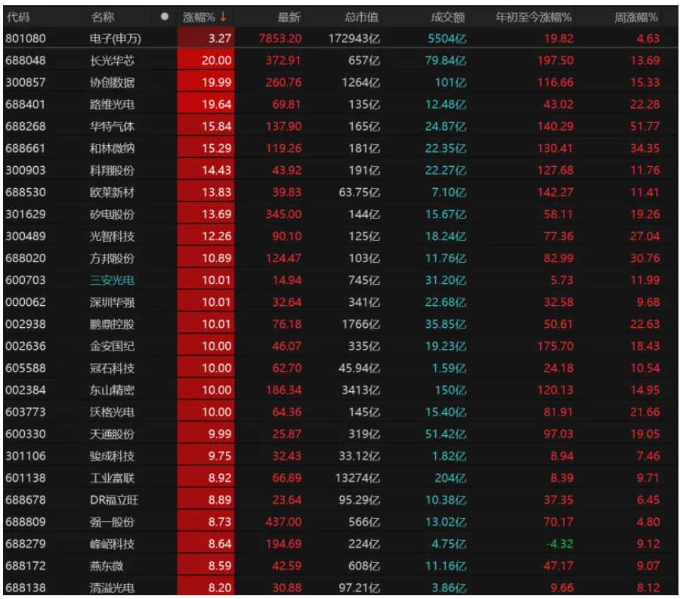The image size is (680, 599).
Task: Click the 最新 column header
Action: click(289, 17)
